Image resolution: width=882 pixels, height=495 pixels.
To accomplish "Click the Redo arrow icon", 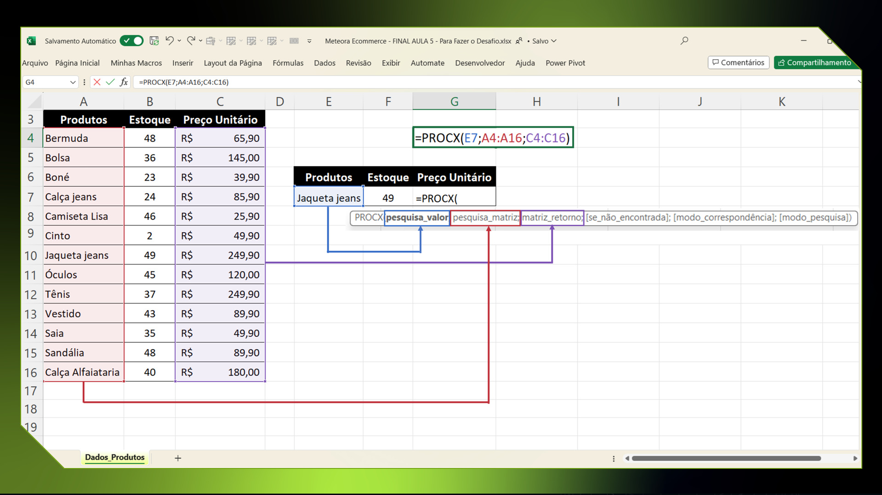I will pyautogui.click(x=191, y=41).
